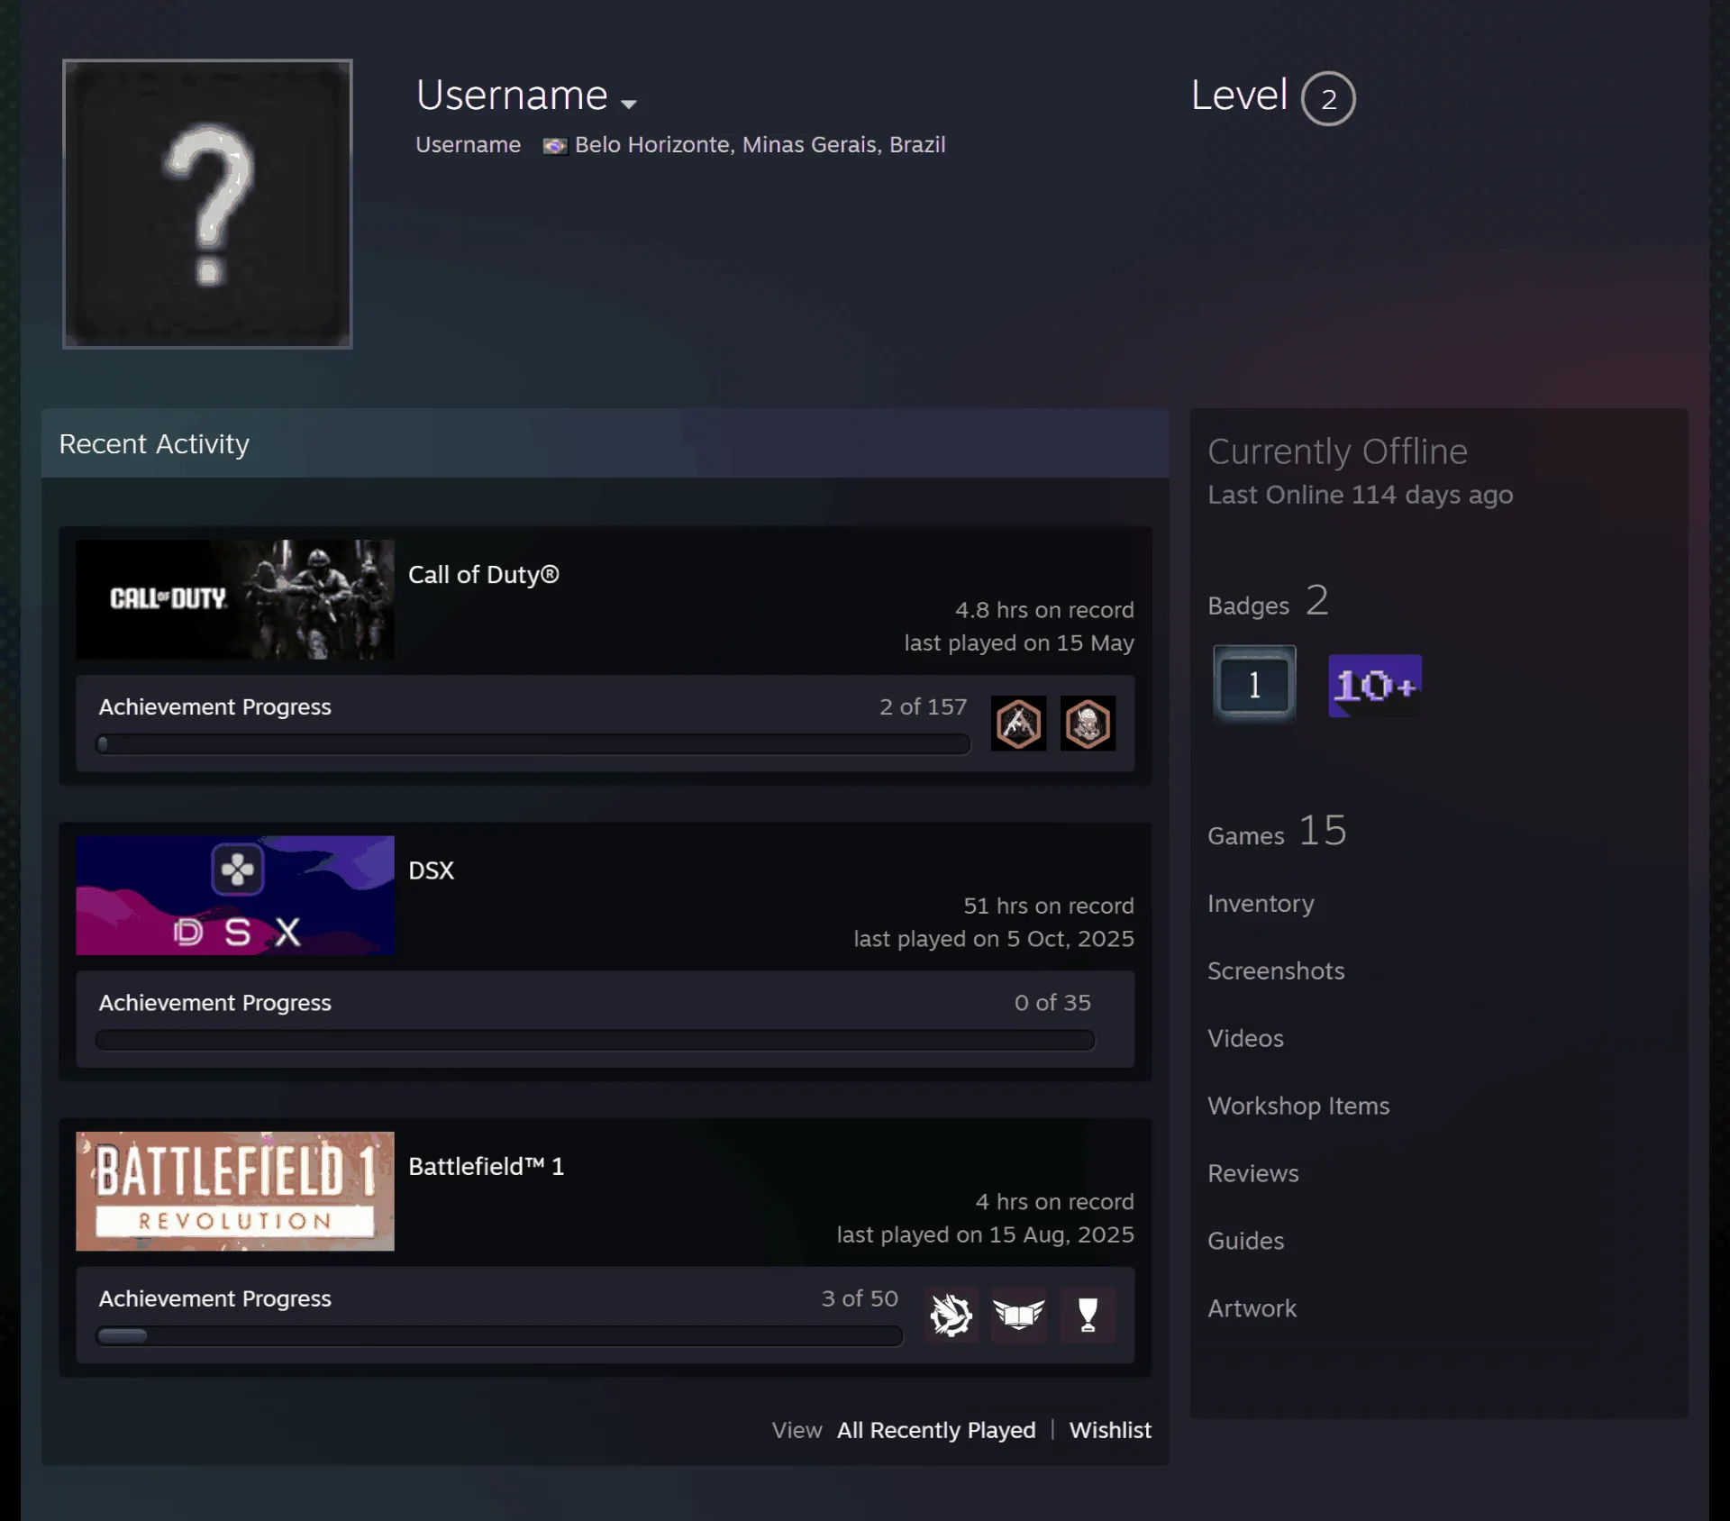Open the 10+ games badge icon
The height and width of the screenshot is (1521, 1730).
pos(1374,686)
